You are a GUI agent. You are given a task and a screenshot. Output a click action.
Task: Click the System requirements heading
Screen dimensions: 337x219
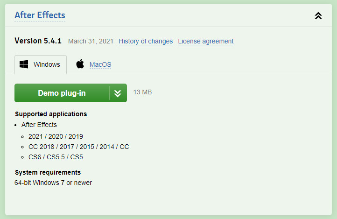[48, 172]
